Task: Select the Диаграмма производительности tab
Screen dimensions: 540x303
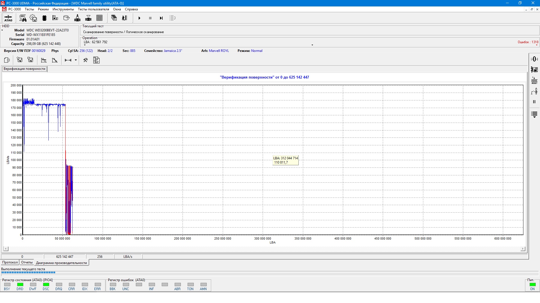Action: click(x=61, y=263)
